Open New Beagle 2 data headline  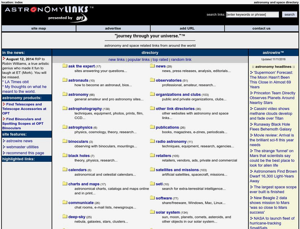(269, 205)
